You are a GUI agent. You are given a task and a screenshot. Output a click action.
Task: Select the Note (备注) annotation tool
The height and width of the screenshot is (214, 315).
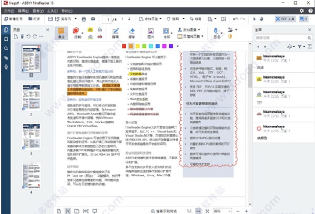click(61, 33)
